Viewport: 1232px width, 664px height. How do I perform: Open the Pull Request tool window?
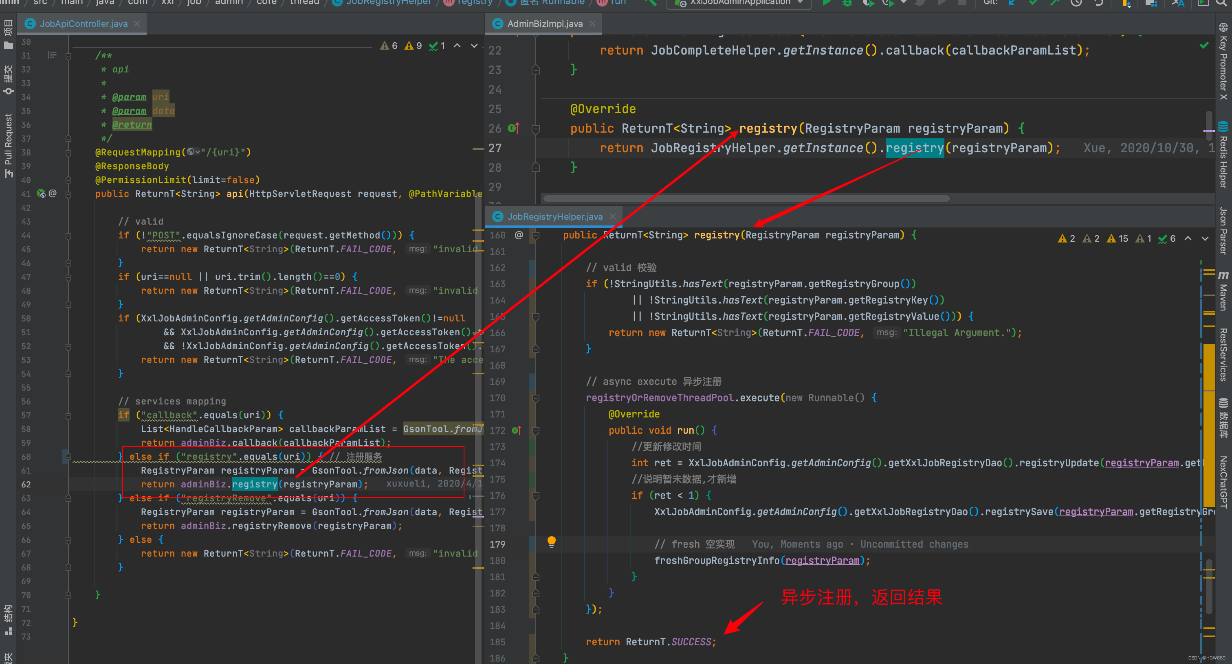[x=8, y=146]
